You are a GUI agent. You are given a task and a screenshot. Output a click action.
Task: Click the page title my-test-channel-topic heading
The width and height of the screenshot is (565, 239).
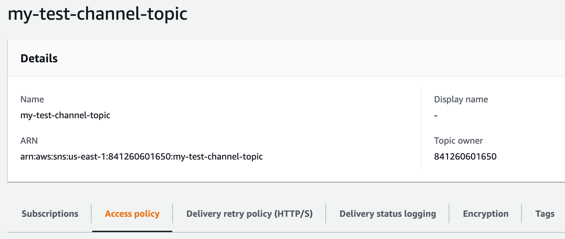98,14
